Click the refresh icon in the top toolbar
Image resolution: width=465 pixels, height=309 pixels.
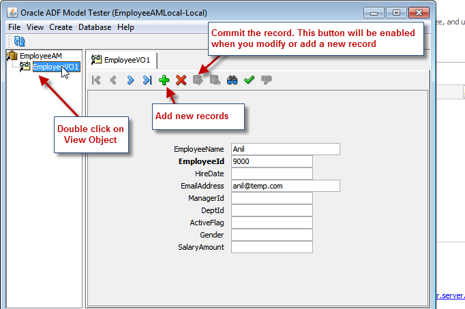coord(20,42)
